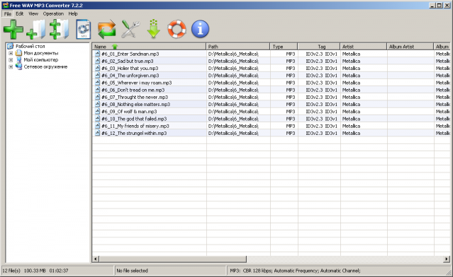Click the green sort arrow in Name header
This screenshot has height=277, width=453.
pos(115,47)
